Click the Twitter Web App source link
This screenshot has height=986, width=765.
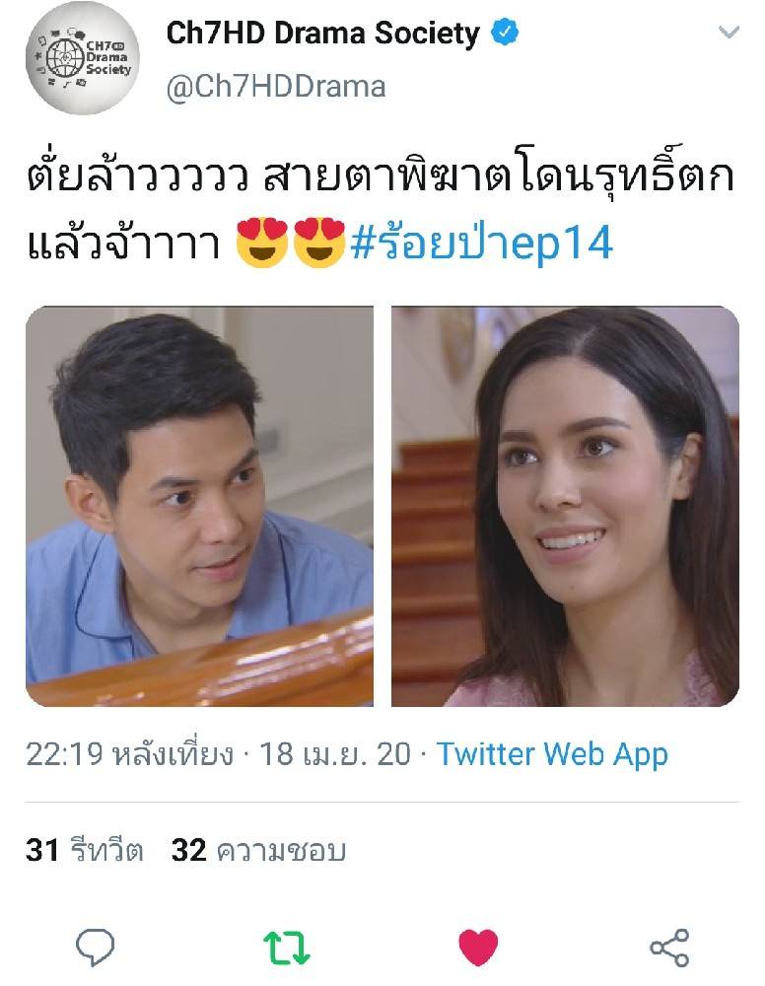(x=552, y=754)
